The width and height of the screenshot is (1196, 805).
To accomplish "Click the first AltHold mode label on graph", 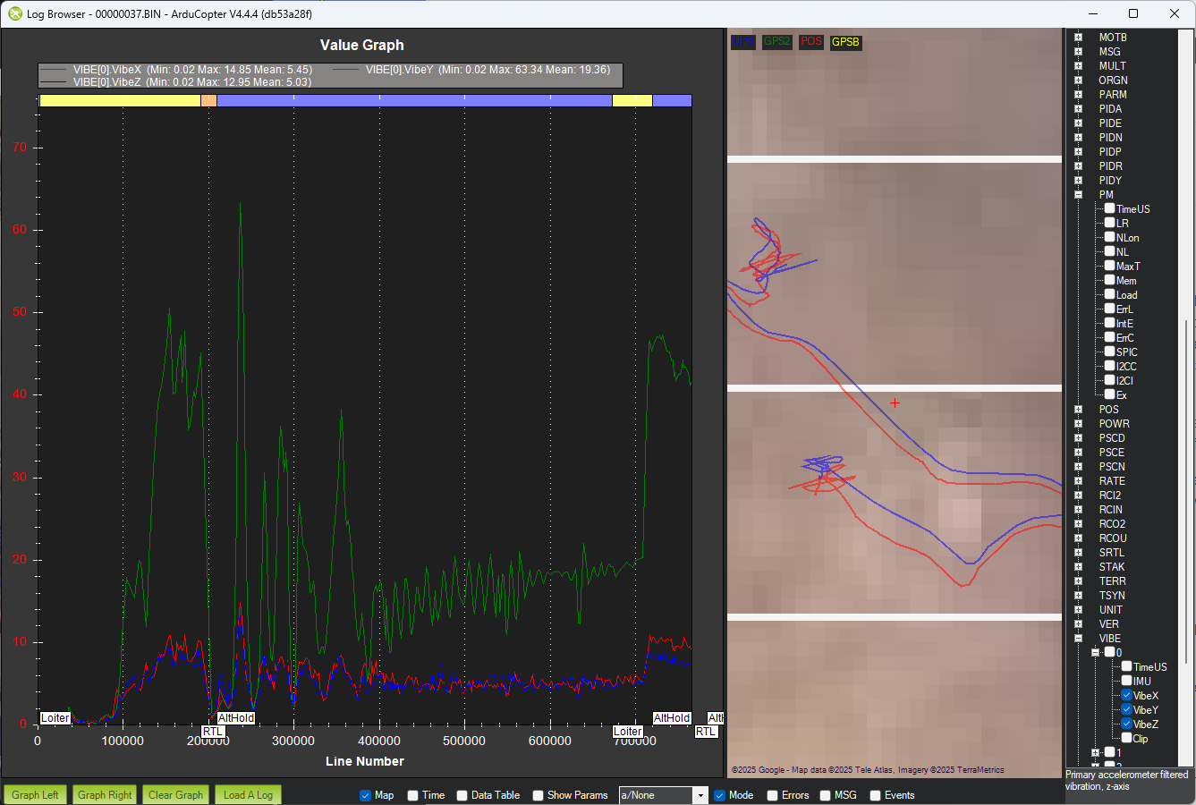I will [x=236, y=718].
